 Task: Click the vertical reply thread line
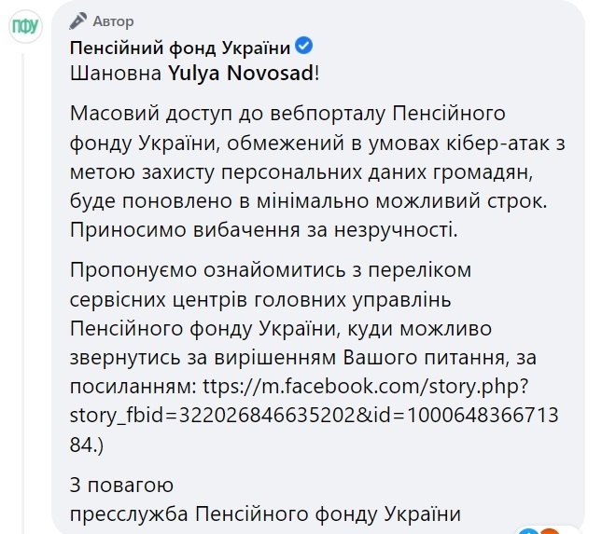tap(22, 294)
